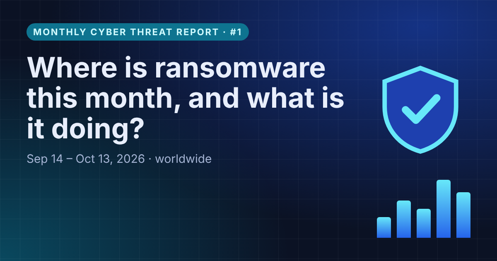Image resolution: width=497 pixels, height=261 pixels.
Task: Click the bar chart icon
Action: coord(424,209)
